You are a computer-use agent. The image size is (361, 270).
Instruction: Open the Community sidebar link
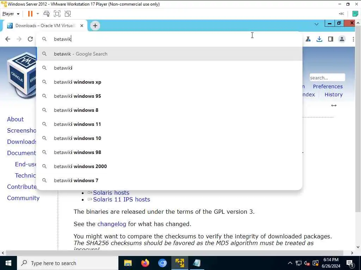23,198
